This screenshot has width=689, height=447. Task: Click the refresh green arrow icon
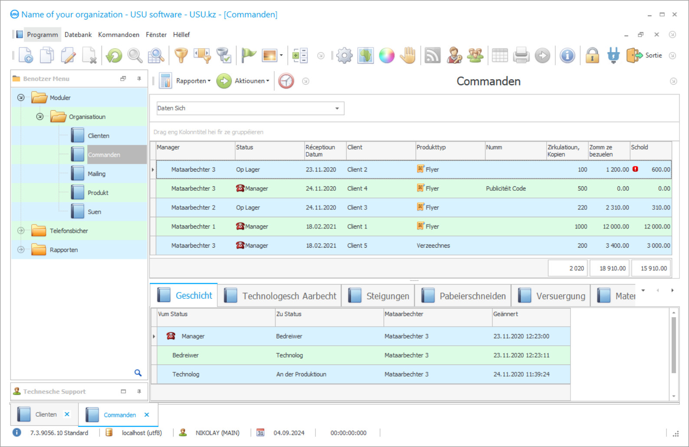click(x=114, y=56)
